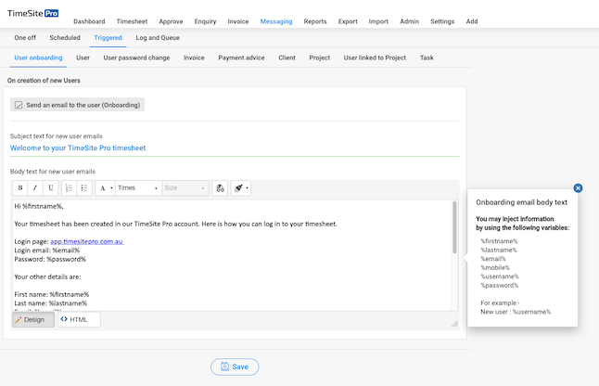Click the format cleaner brush icon
Screen dimensions: 599x386
click(238, 188)
